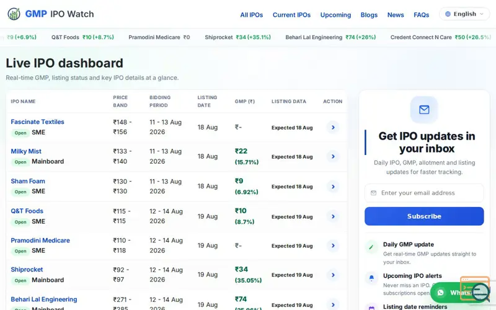This screenshot has height=310, width=496.
Task: Open Current IPOs menu item
Action: pyautogui.click(x=291, y=15)
